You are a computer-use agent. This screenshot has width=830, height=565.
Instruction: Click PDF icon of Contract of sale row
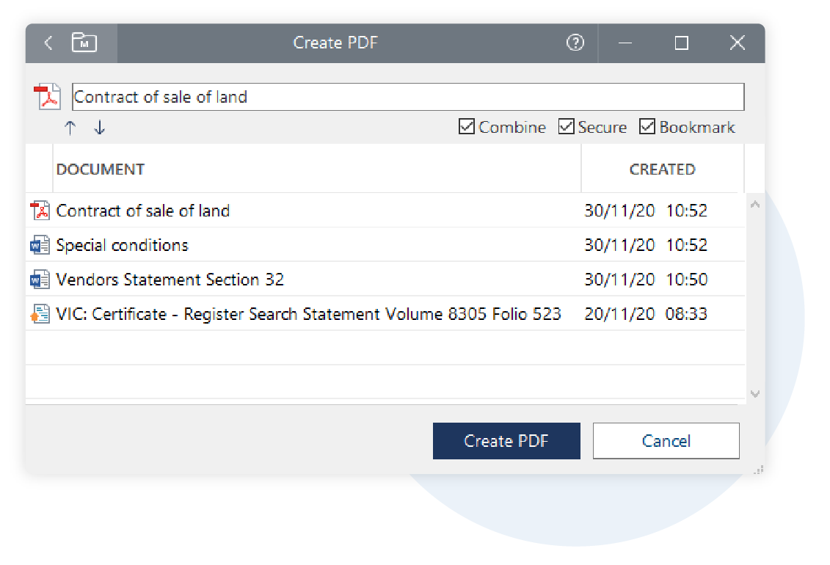pos(40,211)
